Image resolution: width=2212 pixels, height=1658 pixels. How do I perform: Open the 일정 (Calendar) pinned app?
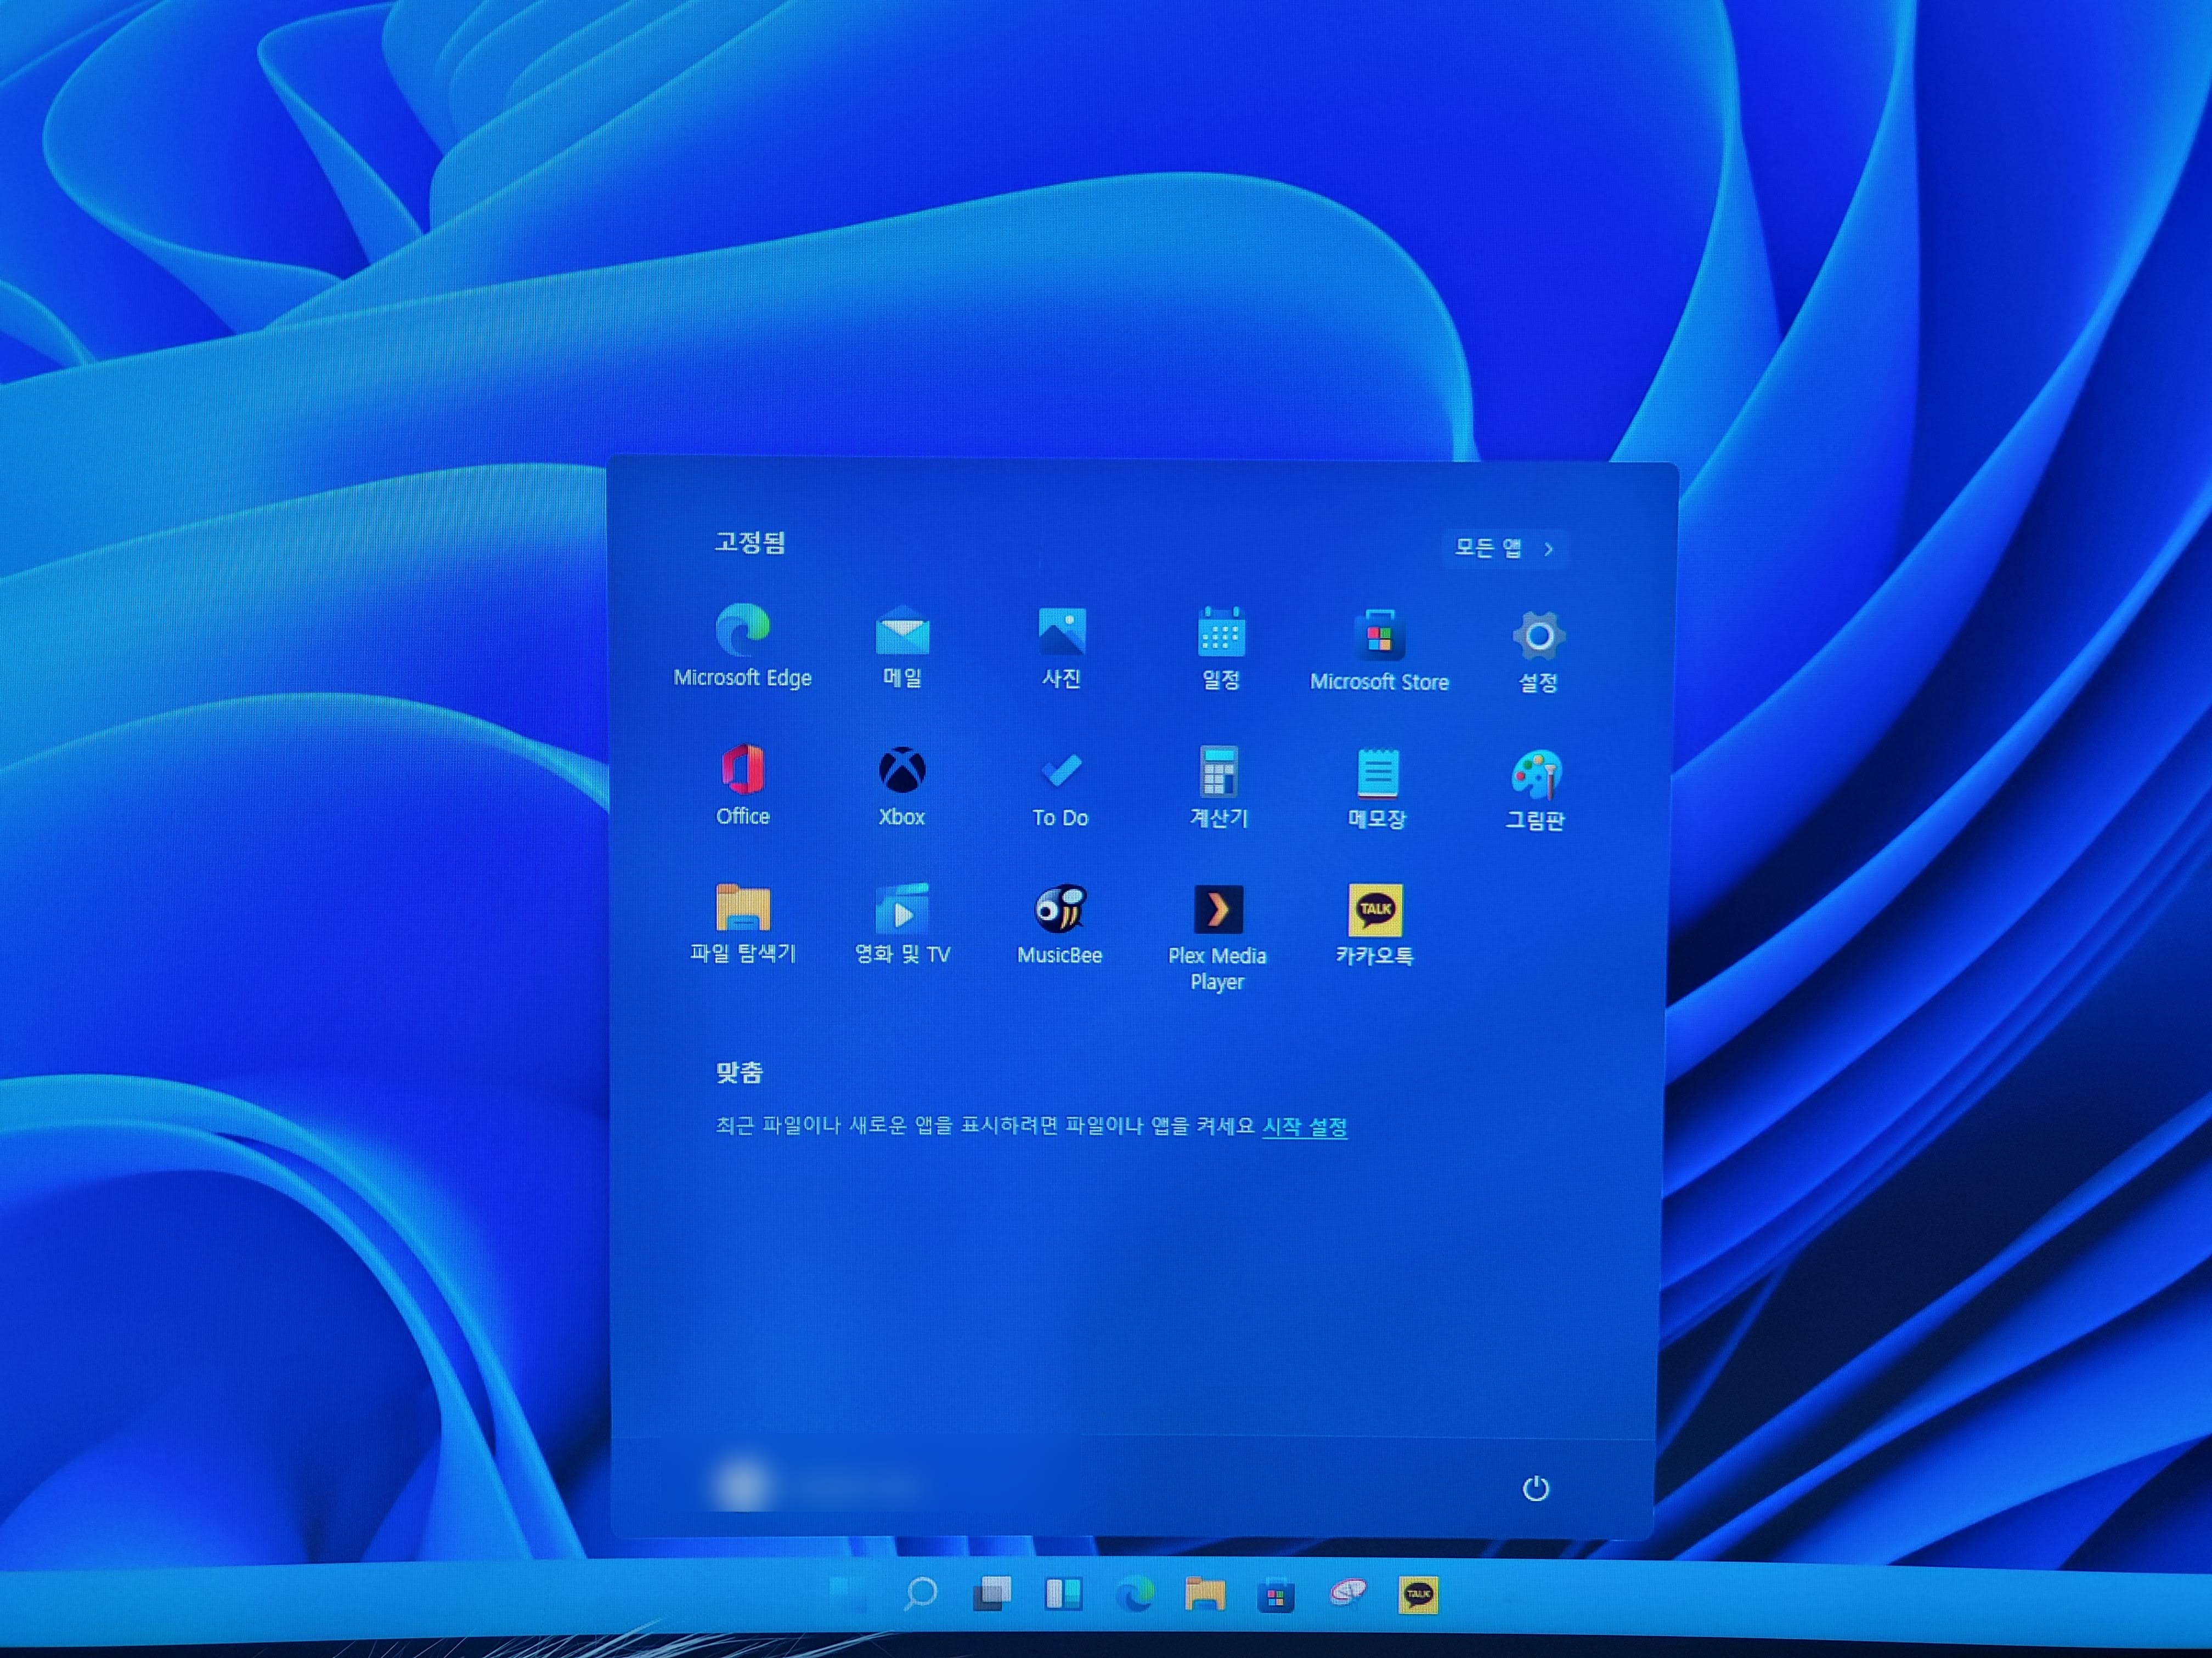1221,649
